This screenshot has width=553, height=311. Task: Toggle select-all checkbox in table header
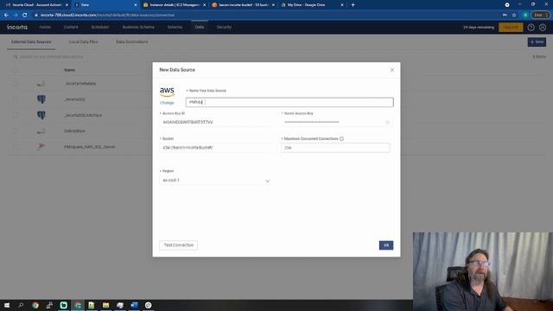[16, 70]
